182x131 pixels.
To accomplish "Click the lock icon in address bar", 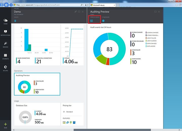I will 86,5.
